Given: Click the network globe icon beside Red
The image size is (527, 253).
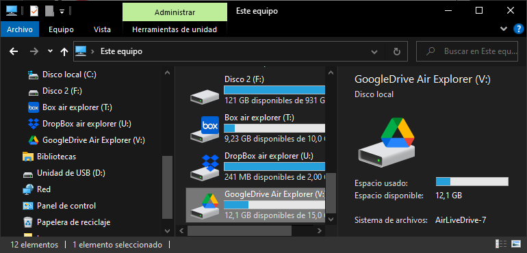Looking at the screenshot, I should click(x=28, y=189).
